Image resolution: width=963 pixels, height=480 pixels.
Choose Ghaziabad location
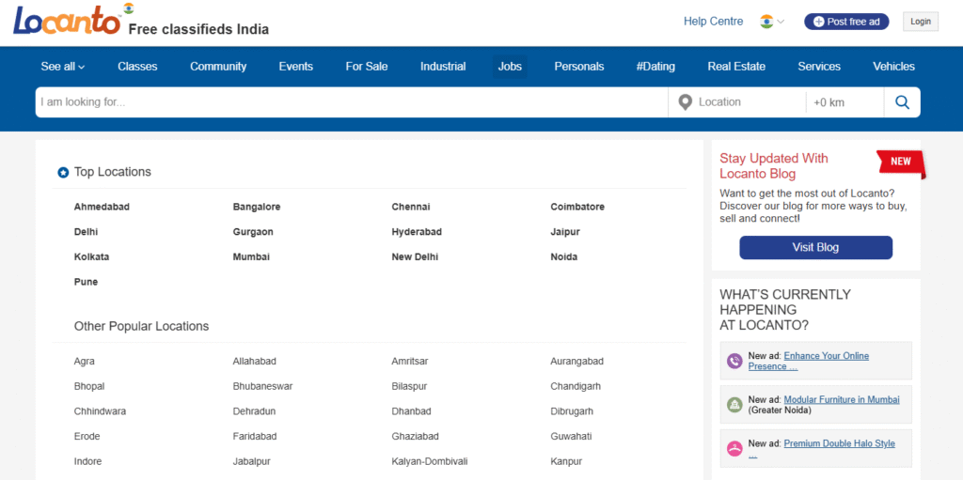click(415, 437)
